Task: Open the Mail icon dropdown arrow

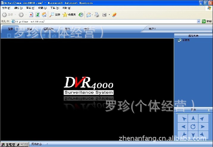Action: click(x=92, y=15)
